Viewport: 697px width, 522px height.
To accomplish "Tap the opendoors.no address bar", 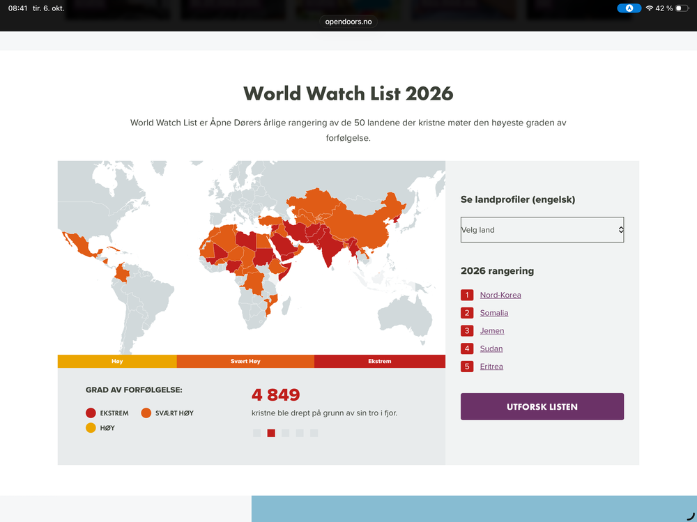I will click(348, 22).
